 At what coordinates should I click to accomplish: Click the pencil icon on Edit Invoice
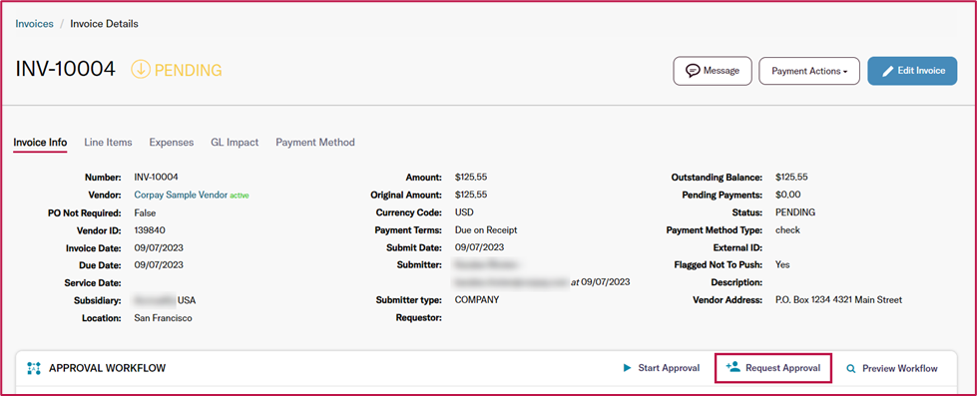coord(887,71)
